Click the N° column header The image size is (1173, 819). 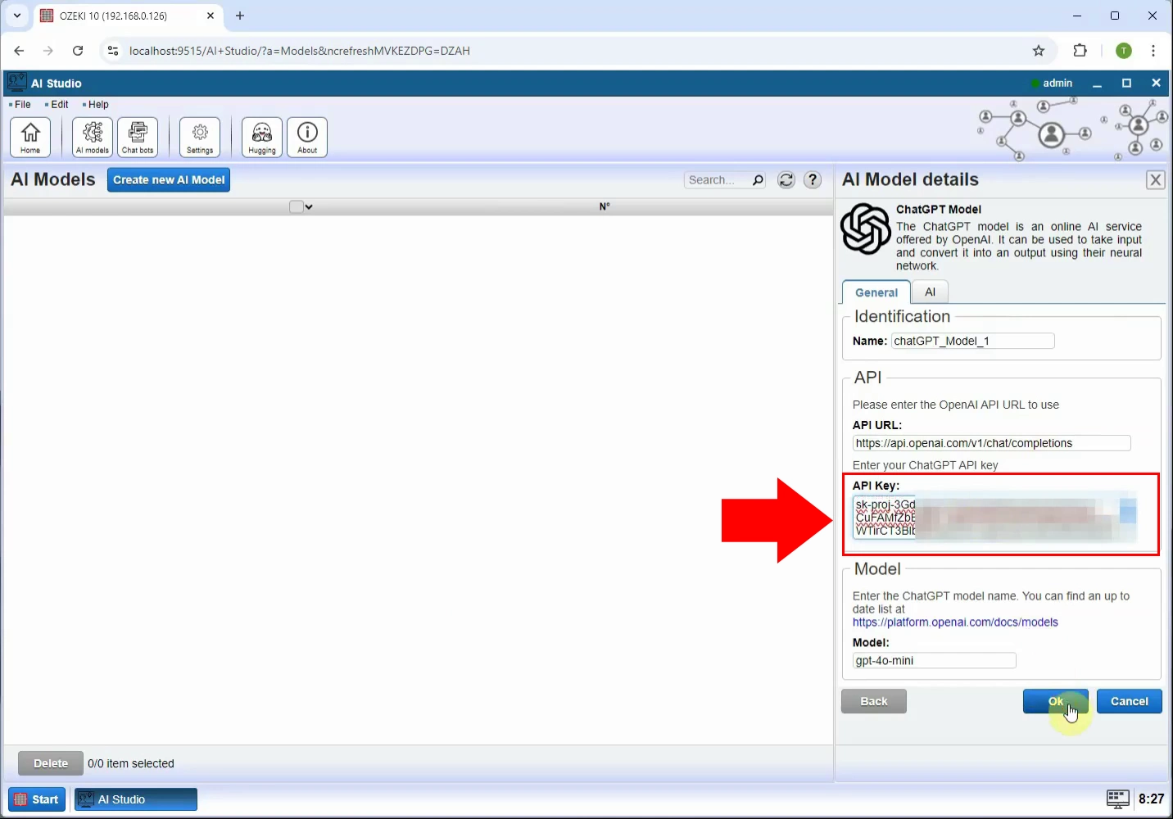(x=605, y=207)
